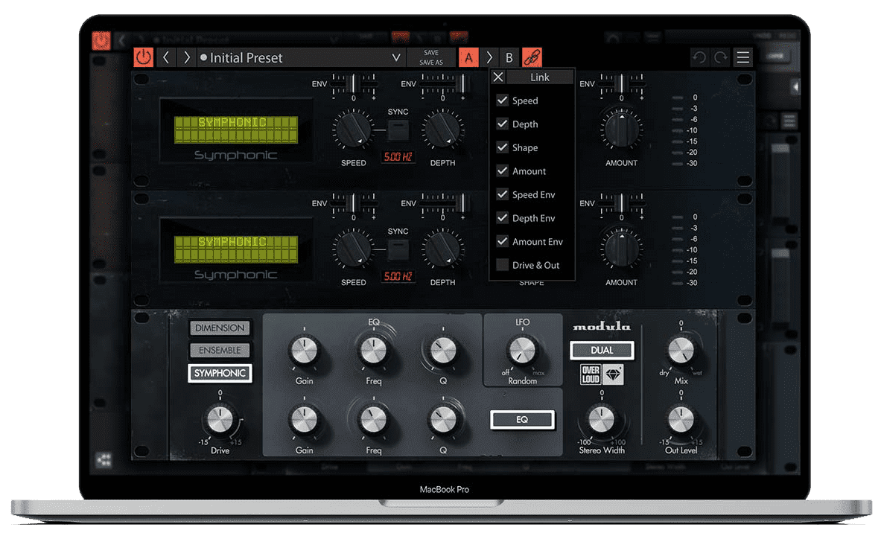Click top unit depth ENV slider

tap(443, 84)
